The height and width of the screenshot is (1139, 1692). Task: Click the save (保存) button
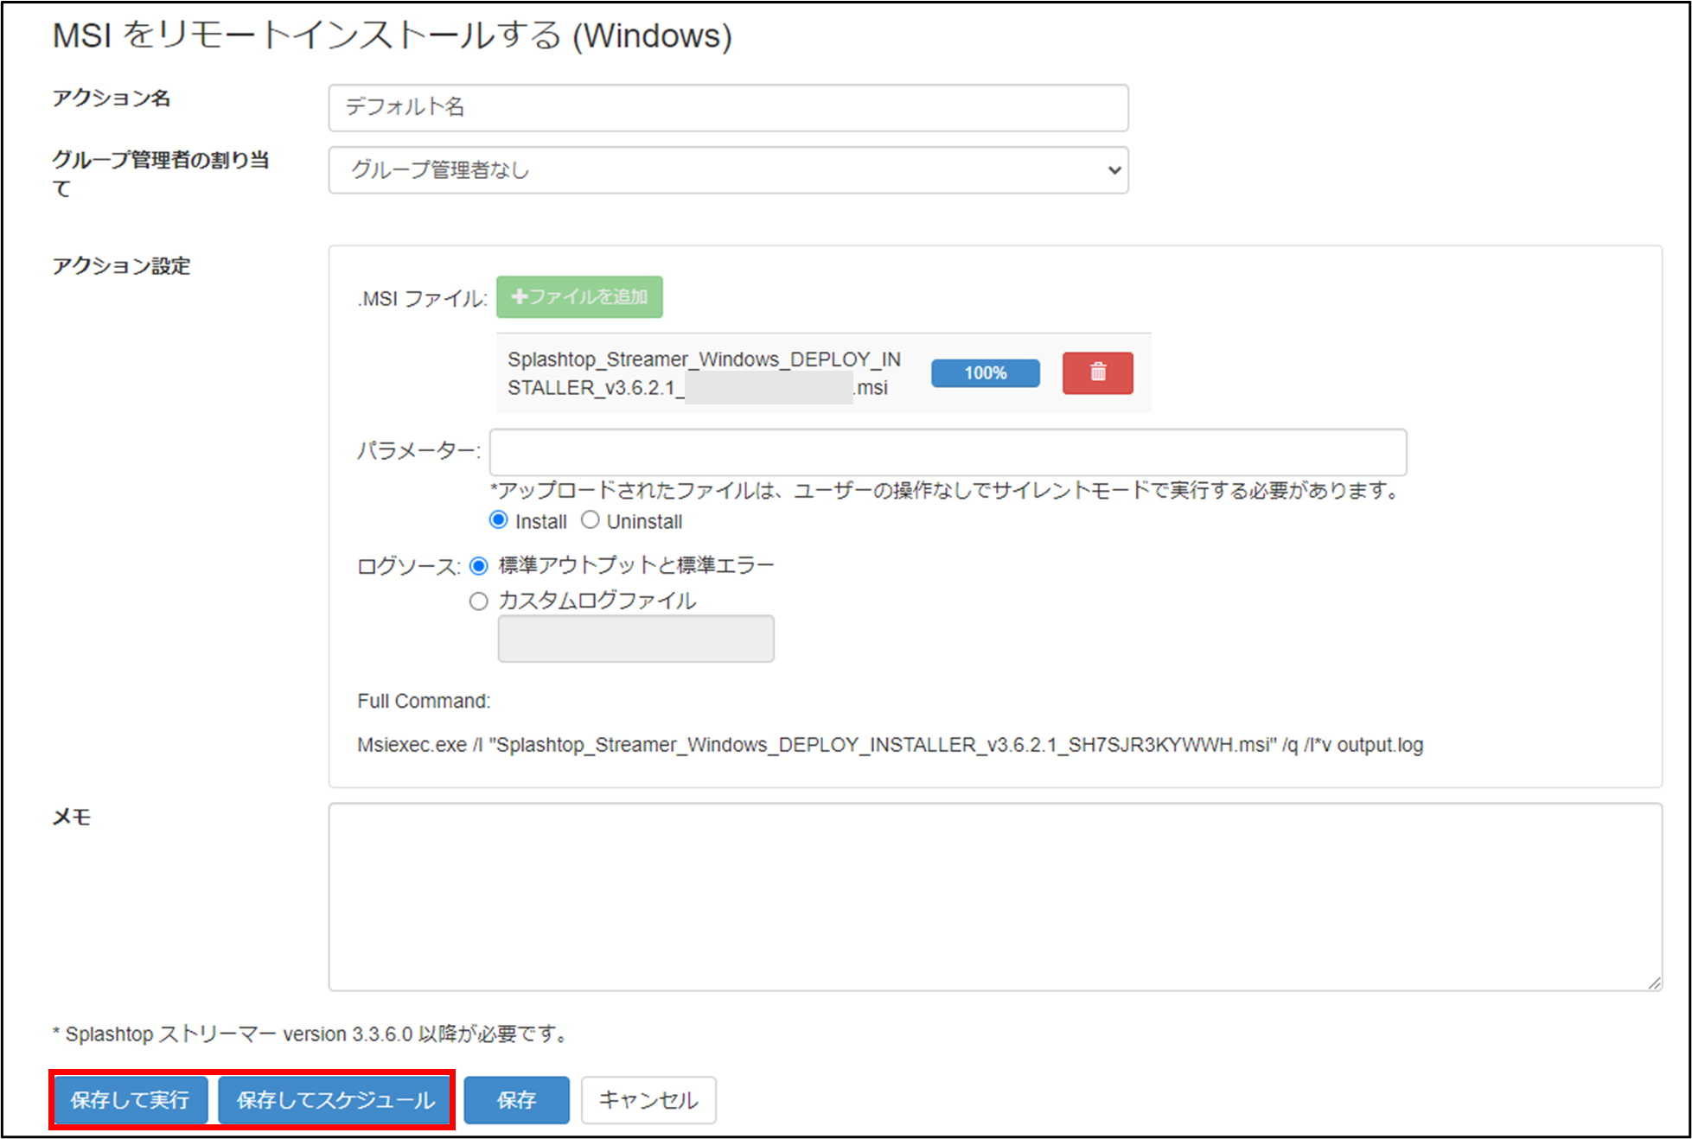click(x=516, y=1100)
